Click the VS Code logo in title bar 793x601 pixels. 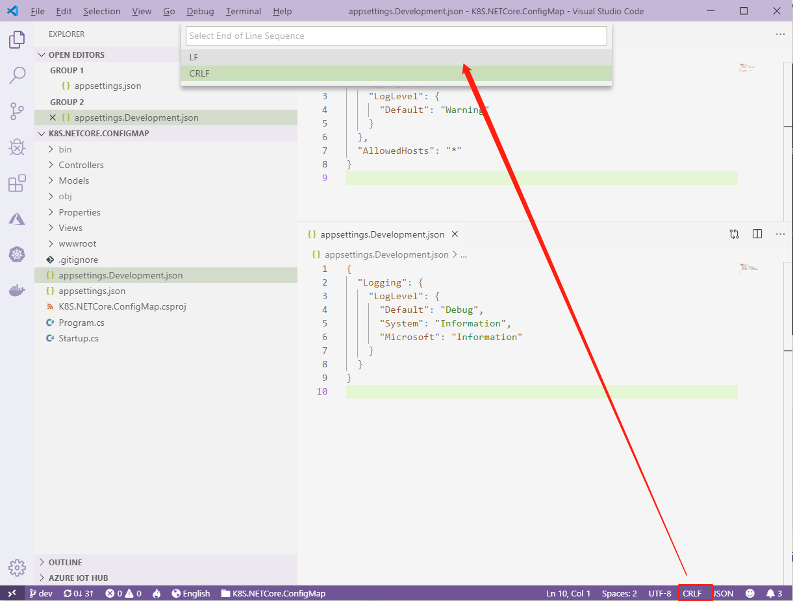[x=12, y=11]
